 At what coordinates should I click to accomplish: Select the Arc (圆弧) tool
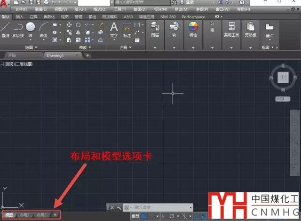click(x=43, y=28)
